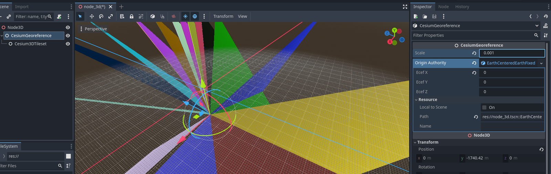Select Cesium3DTileset in the scene tree
Image resolution: width=551 pixels, height=174 pixels.
[x=30, y=44]
